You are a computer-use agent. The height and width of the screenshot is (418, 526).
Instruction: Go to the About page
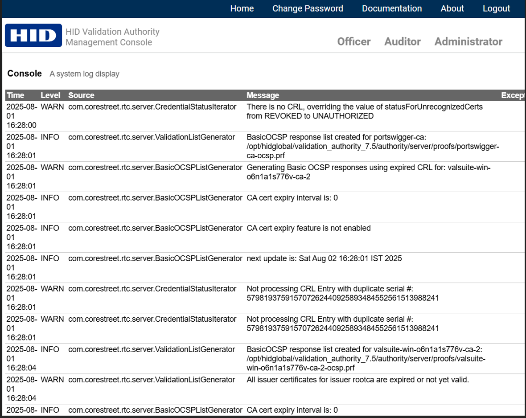[452, 8]
